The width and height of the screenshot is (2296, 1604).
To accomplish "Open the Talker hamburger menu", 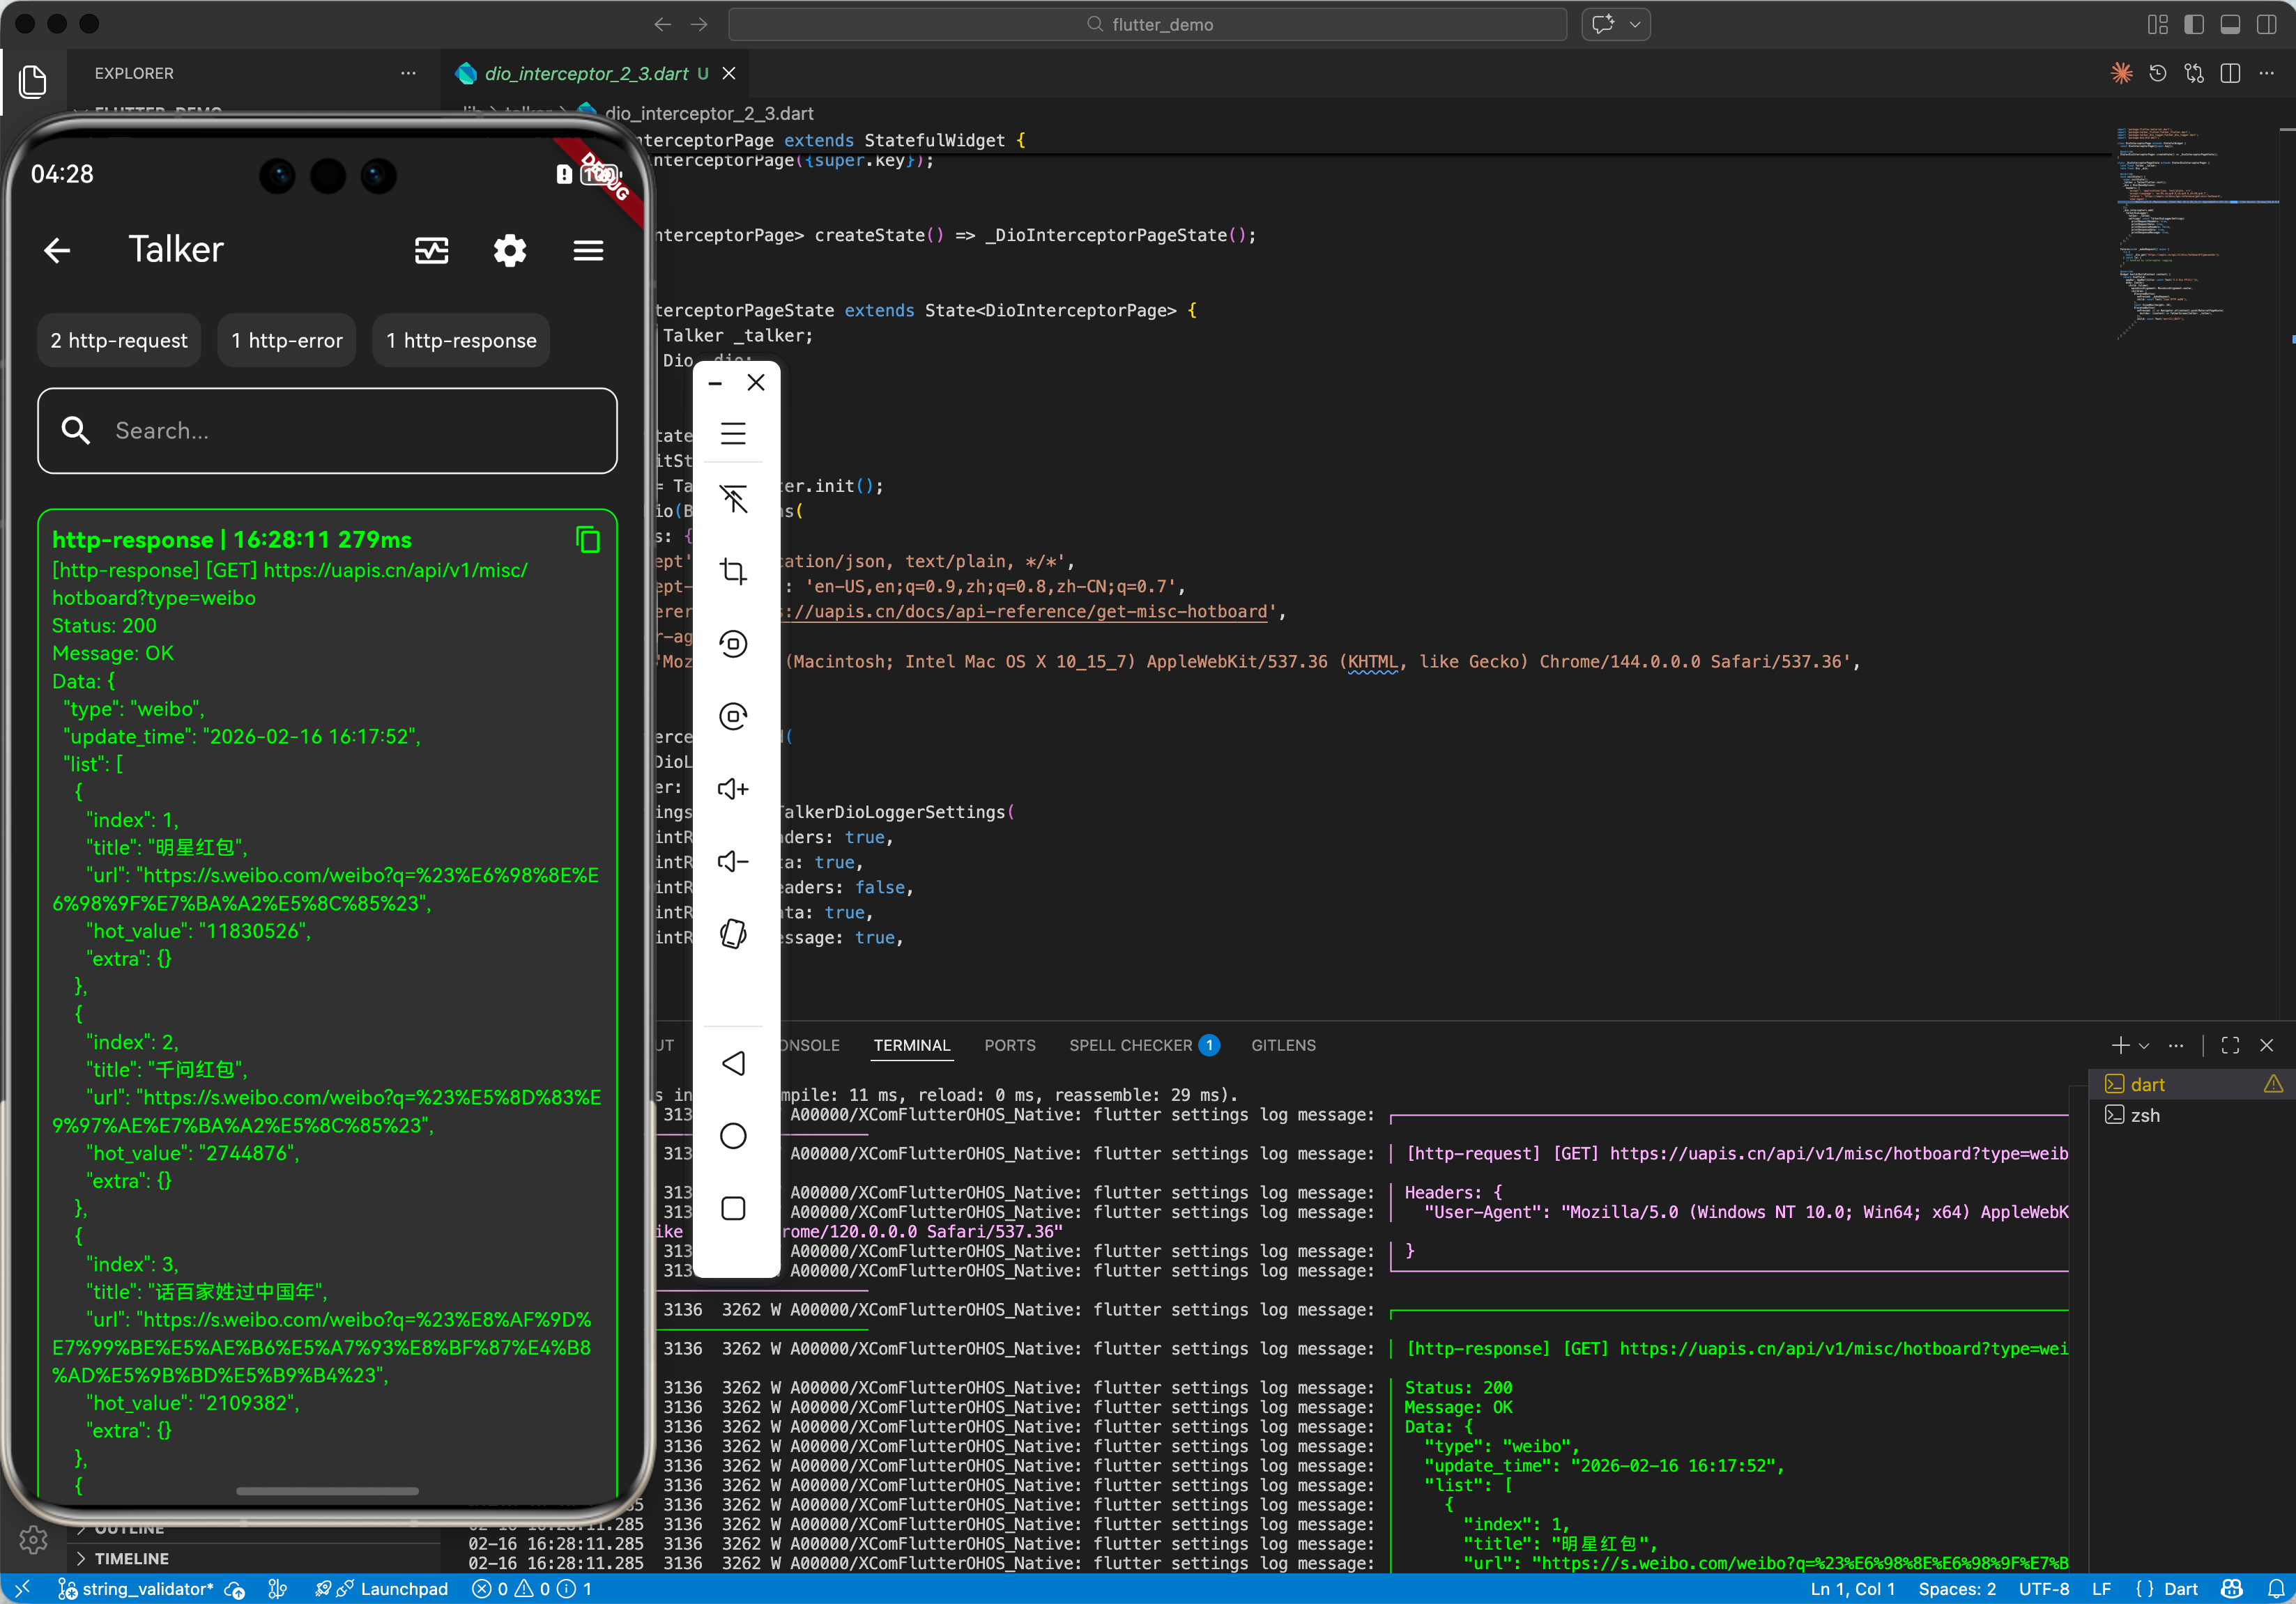I will click(588, 250).
